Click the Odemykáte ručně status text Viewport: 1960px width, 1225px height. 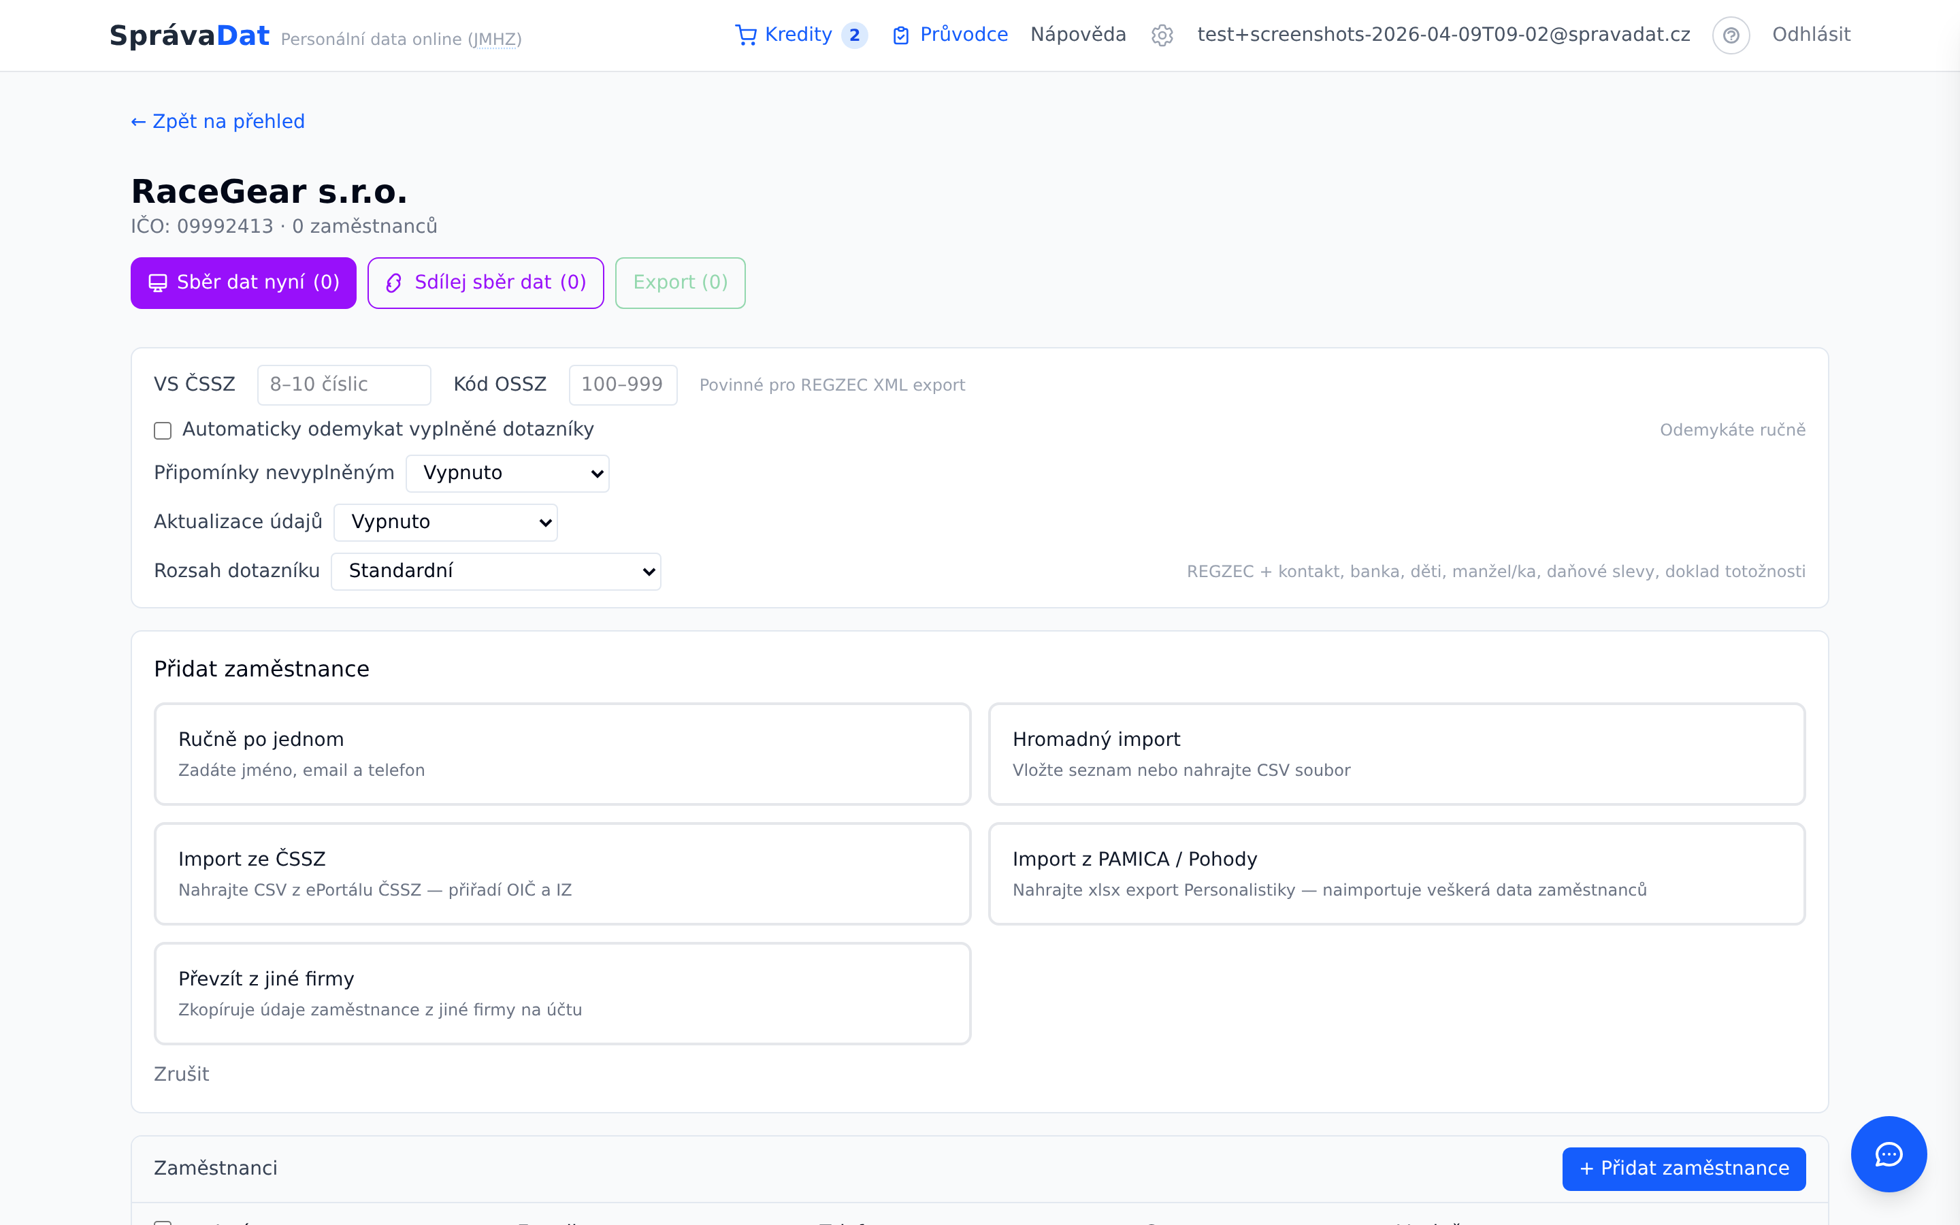(1733, 430)
